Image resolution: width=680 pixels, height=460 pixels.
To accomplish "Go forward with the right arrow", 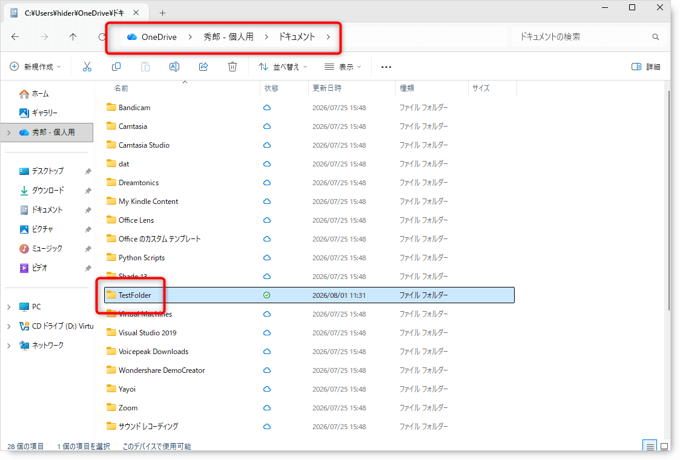I will coord(44,37).
